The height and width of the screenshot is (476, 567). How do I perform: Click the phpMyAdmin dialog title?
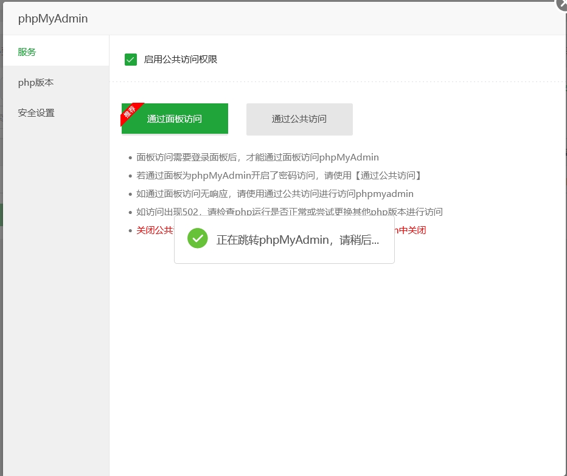53,18
